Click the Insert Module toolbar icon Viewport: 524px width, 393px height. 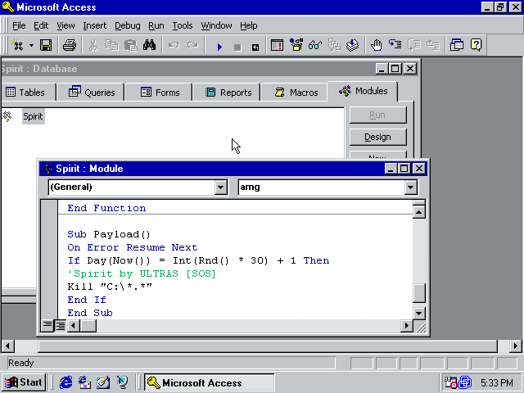[x=16, y=45]
